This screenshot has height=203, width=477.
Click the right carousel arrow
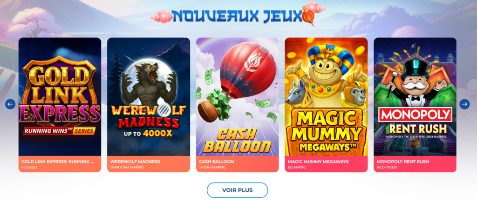point(464,104)
